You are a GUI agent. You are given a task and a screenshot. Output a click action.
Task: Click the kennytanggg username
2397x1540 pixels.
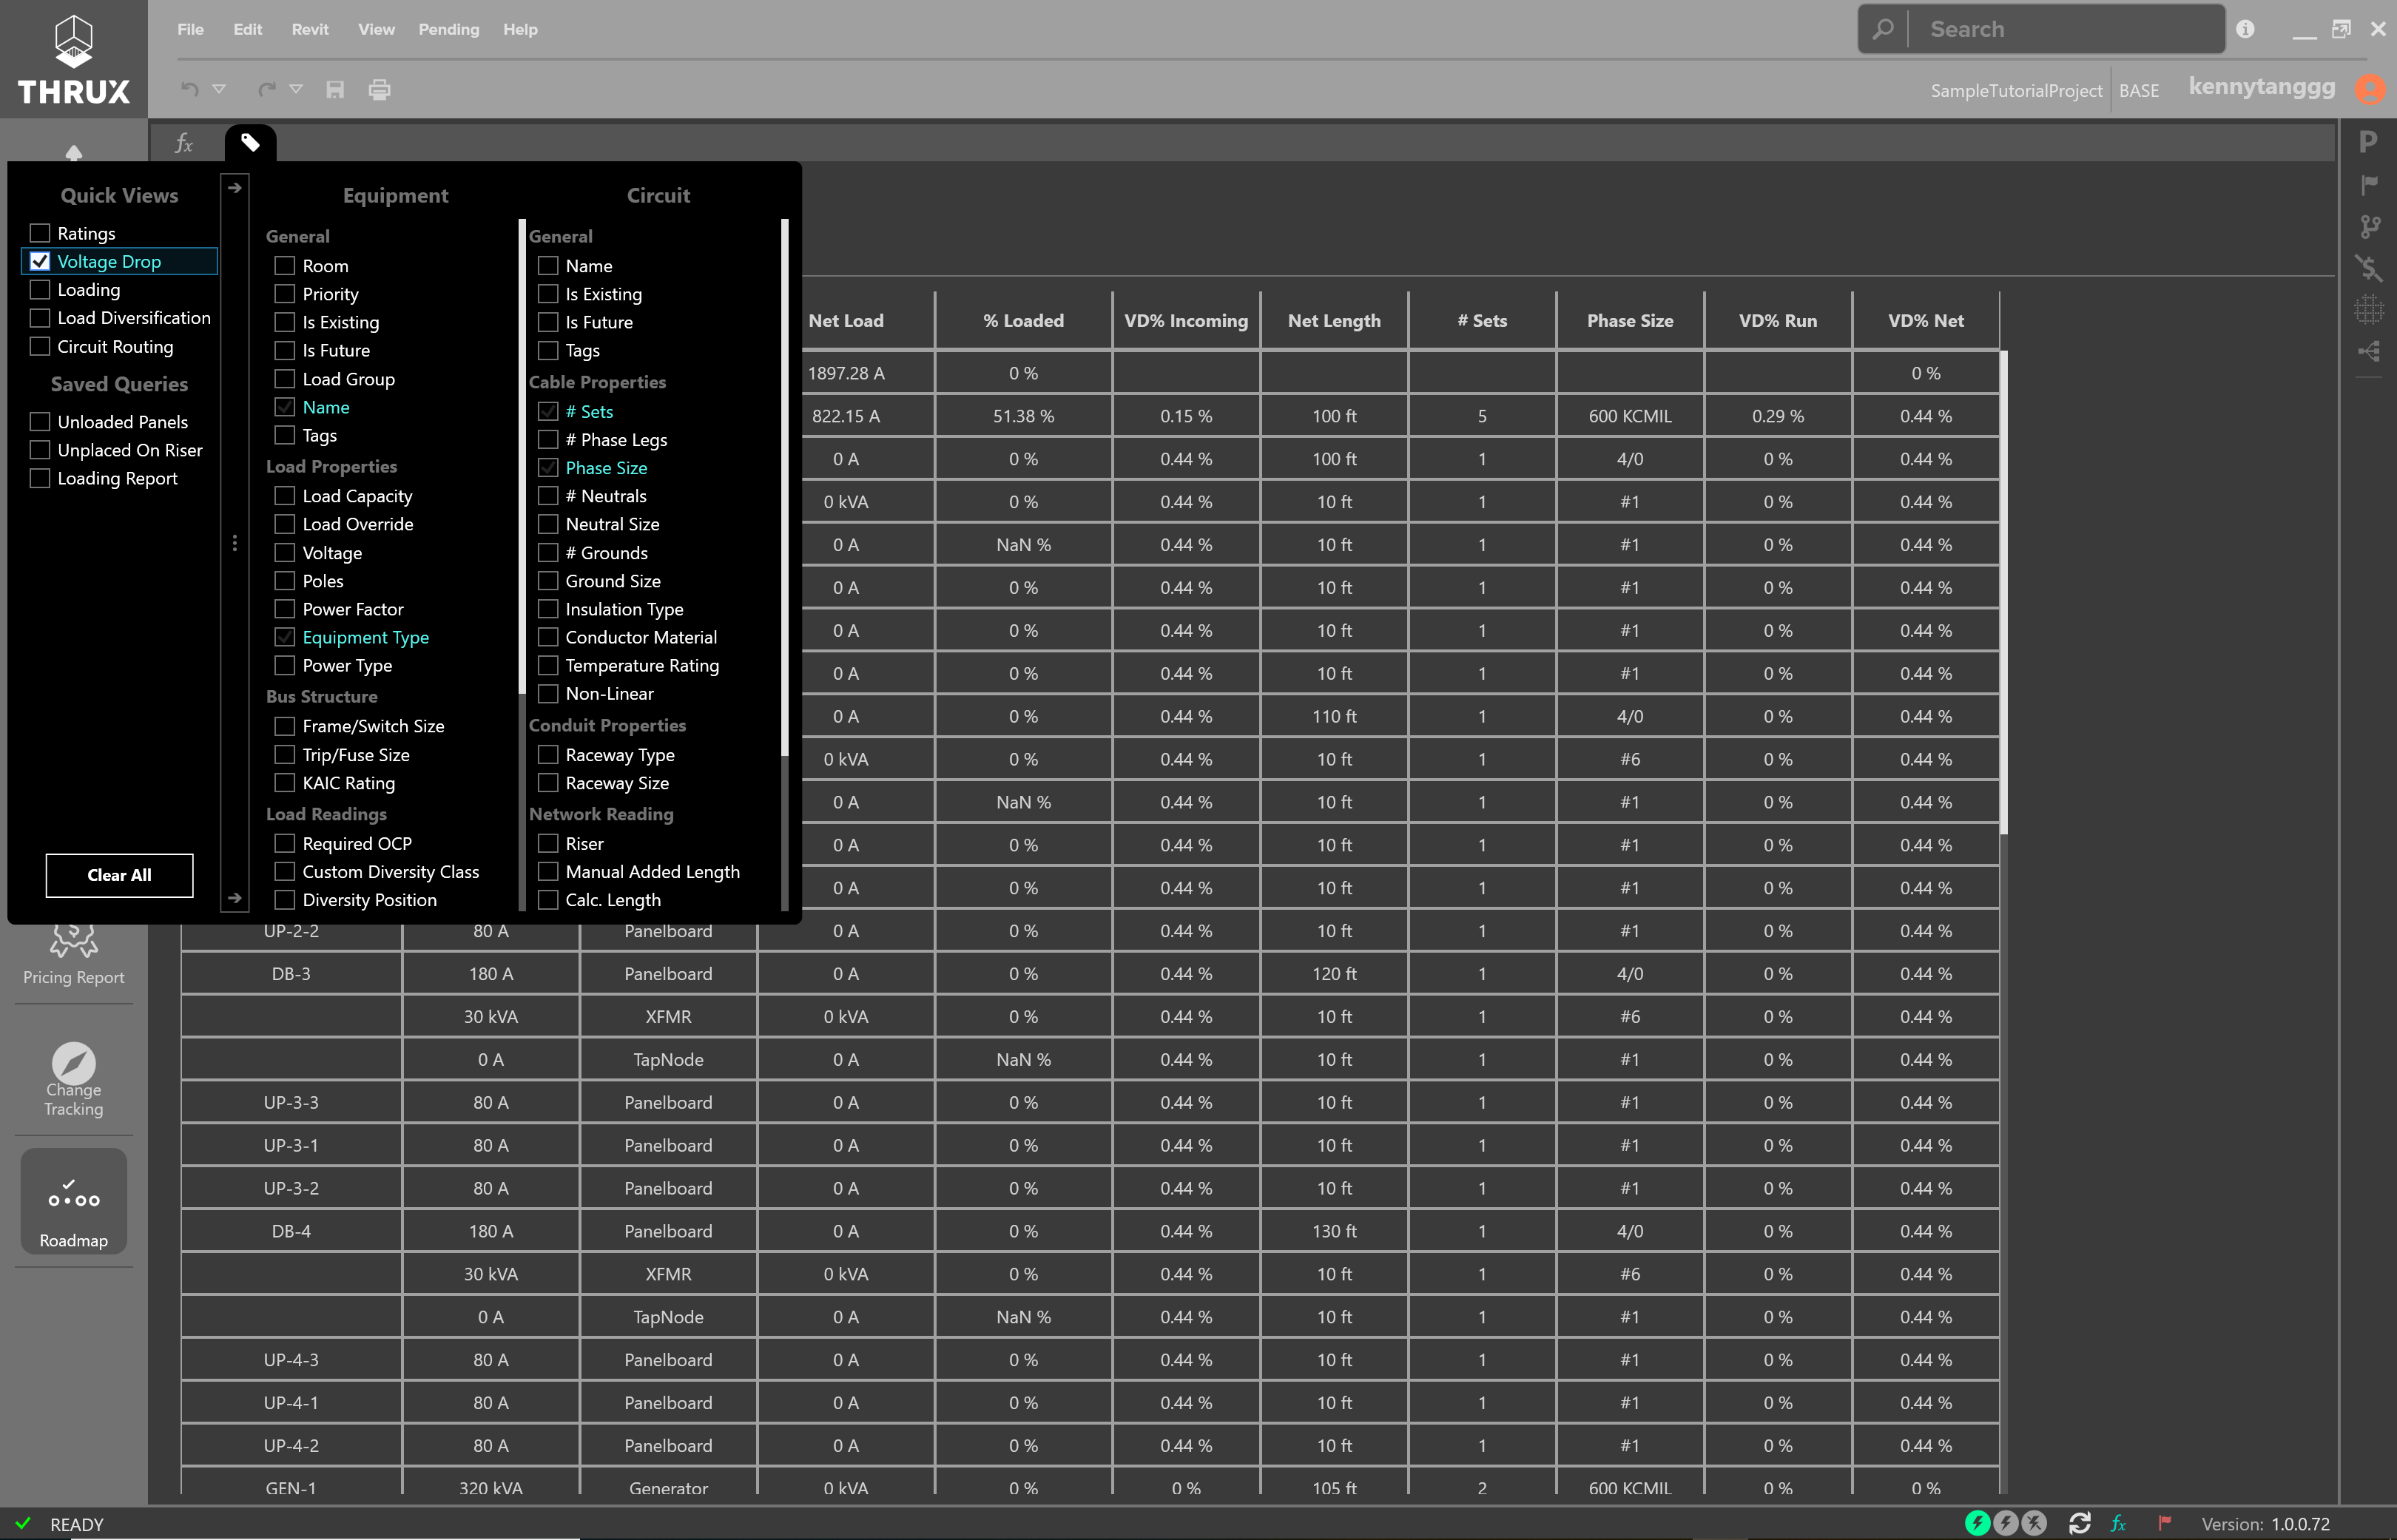2261,87
